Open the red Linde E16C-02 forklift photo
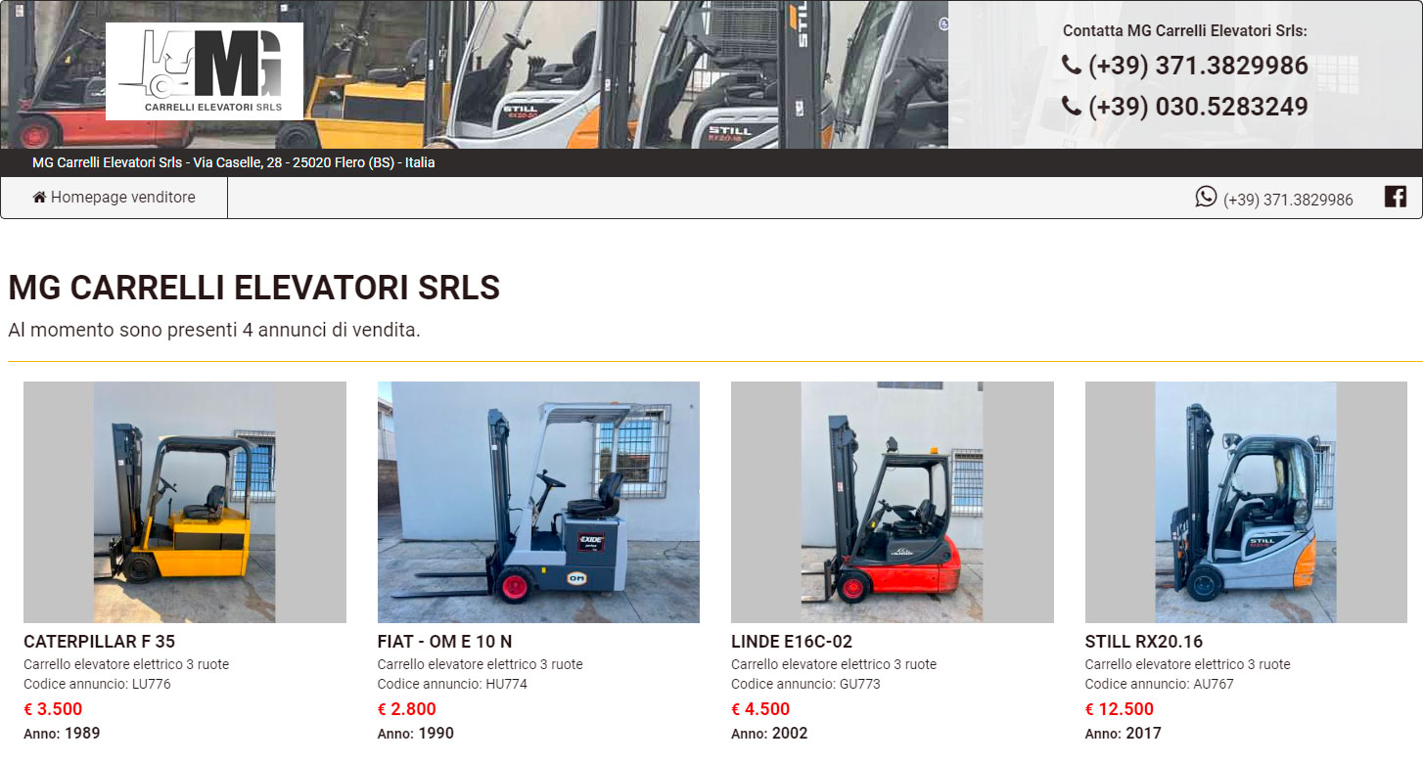This screenshot has width=1423, height=764. (x=893, y=502)
